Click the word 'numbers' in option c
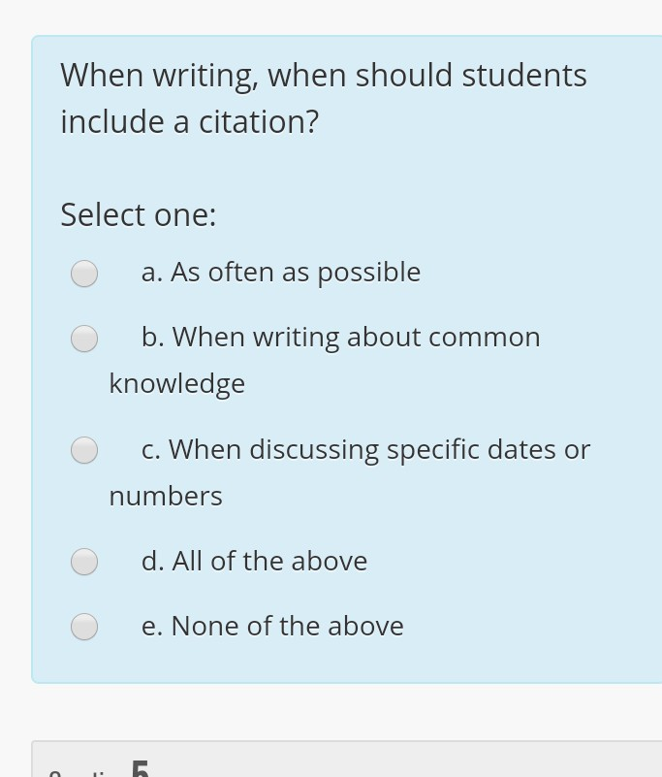 165,497
